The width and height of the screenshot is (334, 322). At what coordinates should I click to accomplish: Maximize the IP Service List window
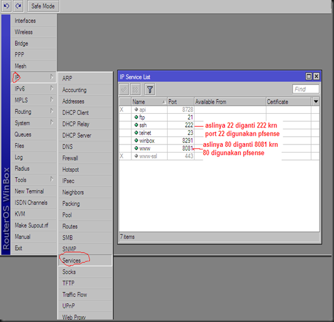(308, 76)
